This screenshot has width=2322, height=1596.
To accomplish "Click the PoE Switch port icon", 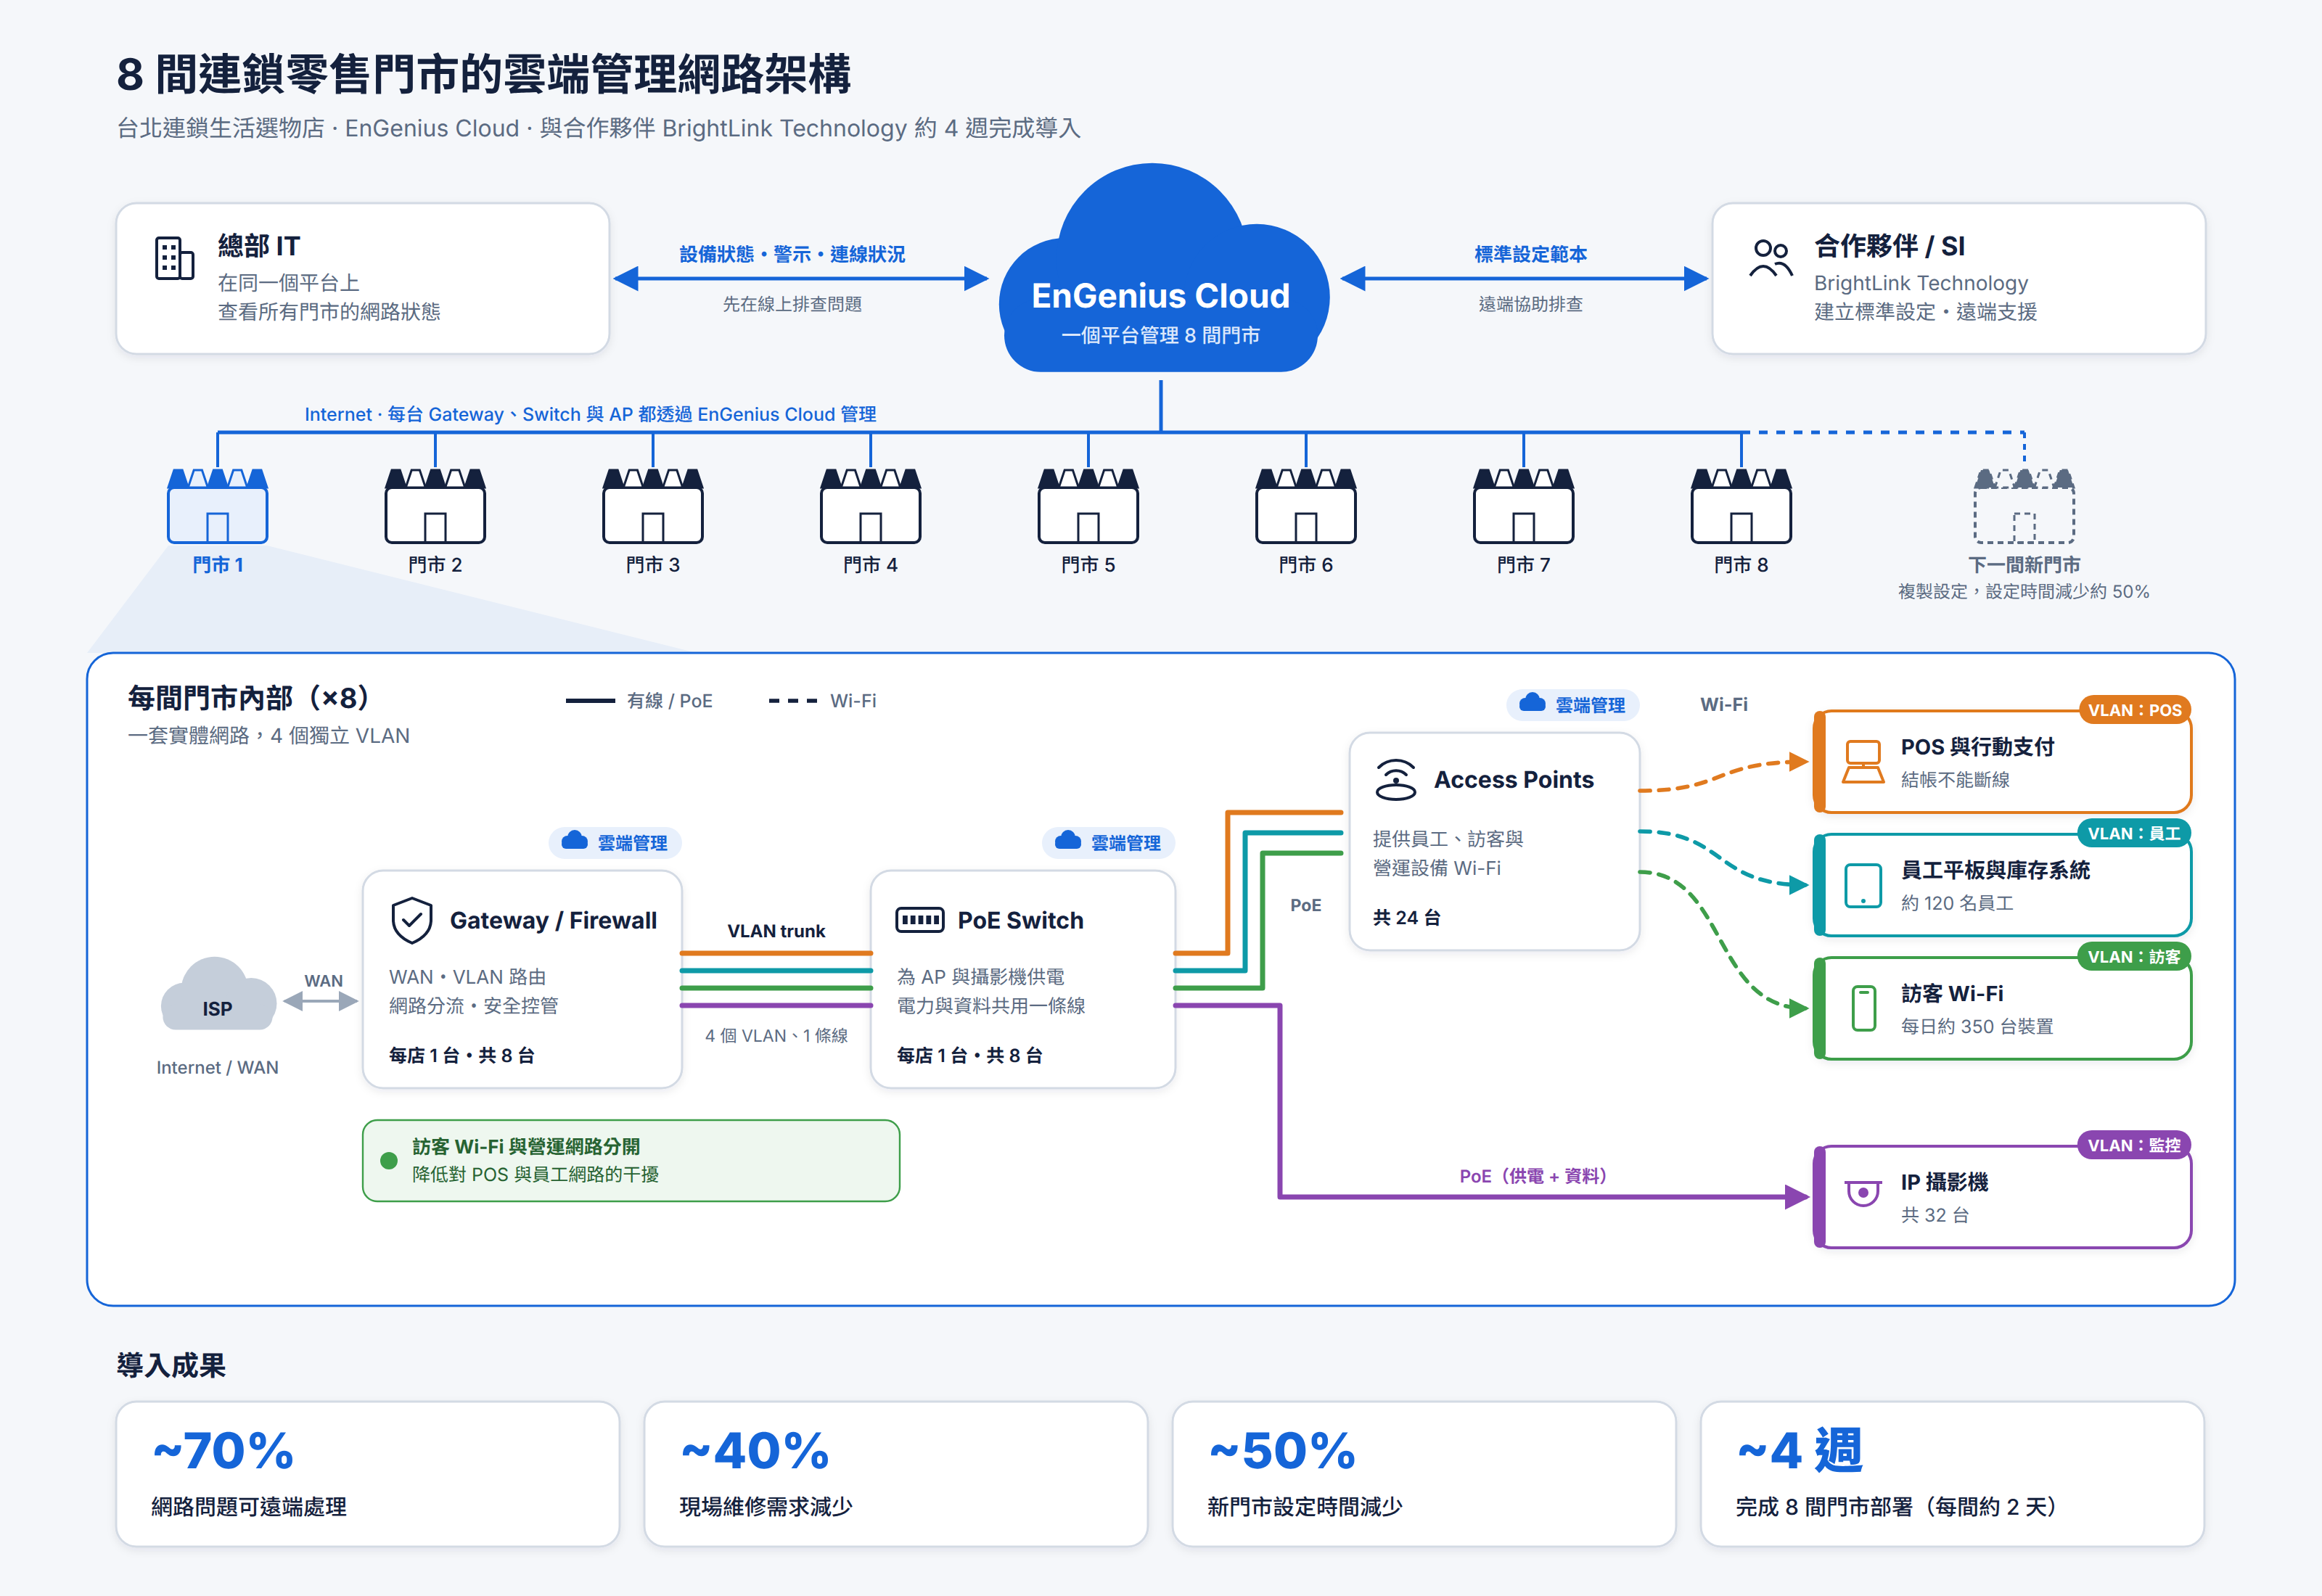I will point(919,920).
